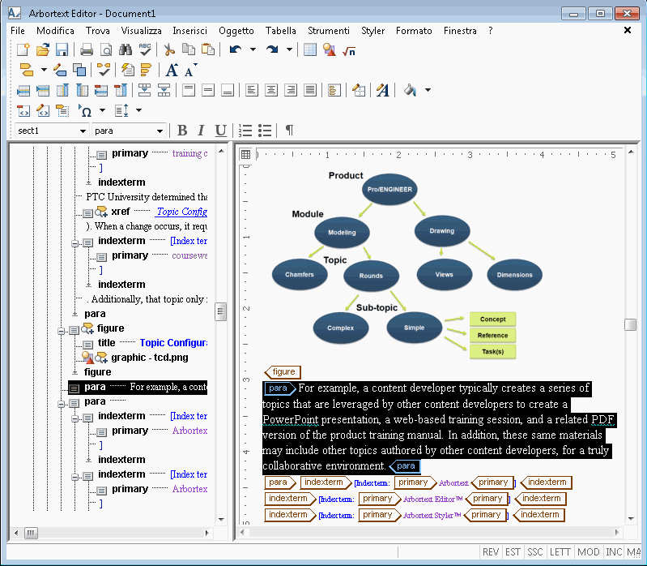Viewport: 647px width, 566px height.
Task: Click the increase font size icon
Action: point(172,71)
